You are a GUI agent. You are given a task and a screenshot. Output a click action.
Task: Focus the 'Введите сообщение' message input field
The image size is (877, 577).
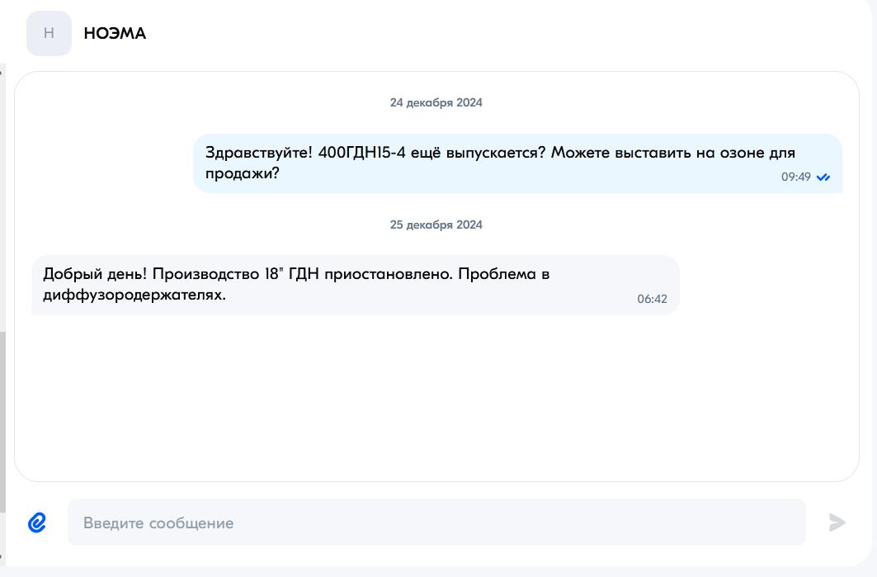tap(436, 523)
